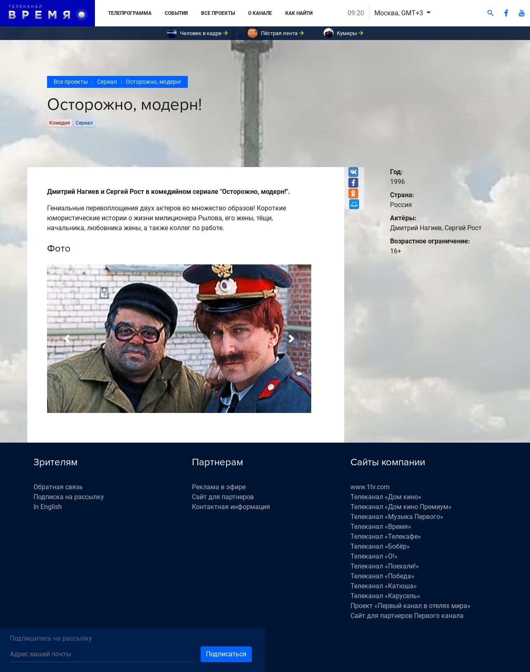Open Телеканал «Дом кино» link
The width and height of the screenshot is (530, 672).
(x=386, y=497)
